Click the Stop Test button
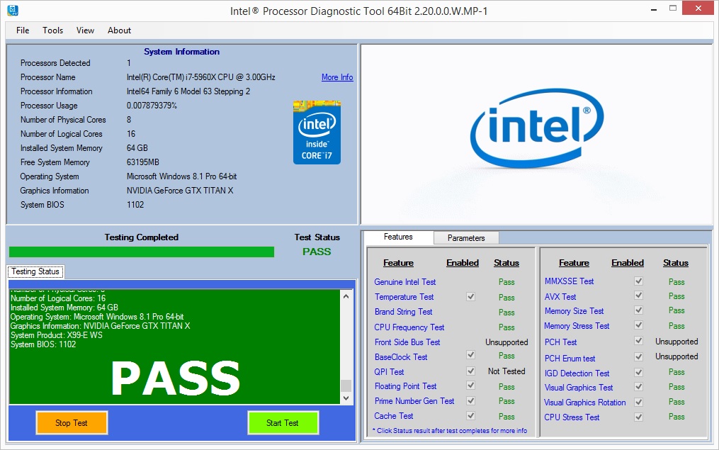719x450 pixels. point(72,423)
